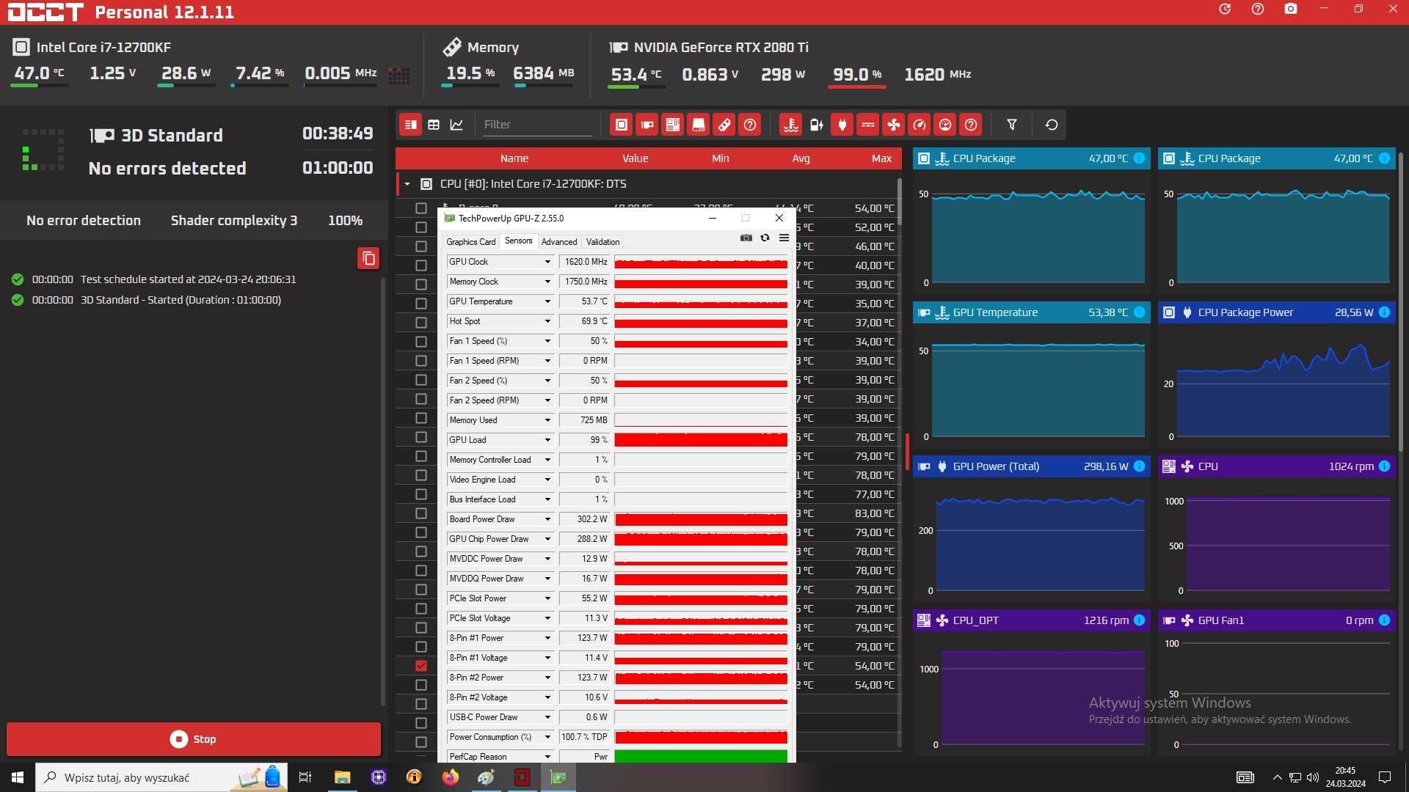Screen dimensions: 1409x792
Task: Open the GPU-Z hamburger menu
Action: pos(784,238)
